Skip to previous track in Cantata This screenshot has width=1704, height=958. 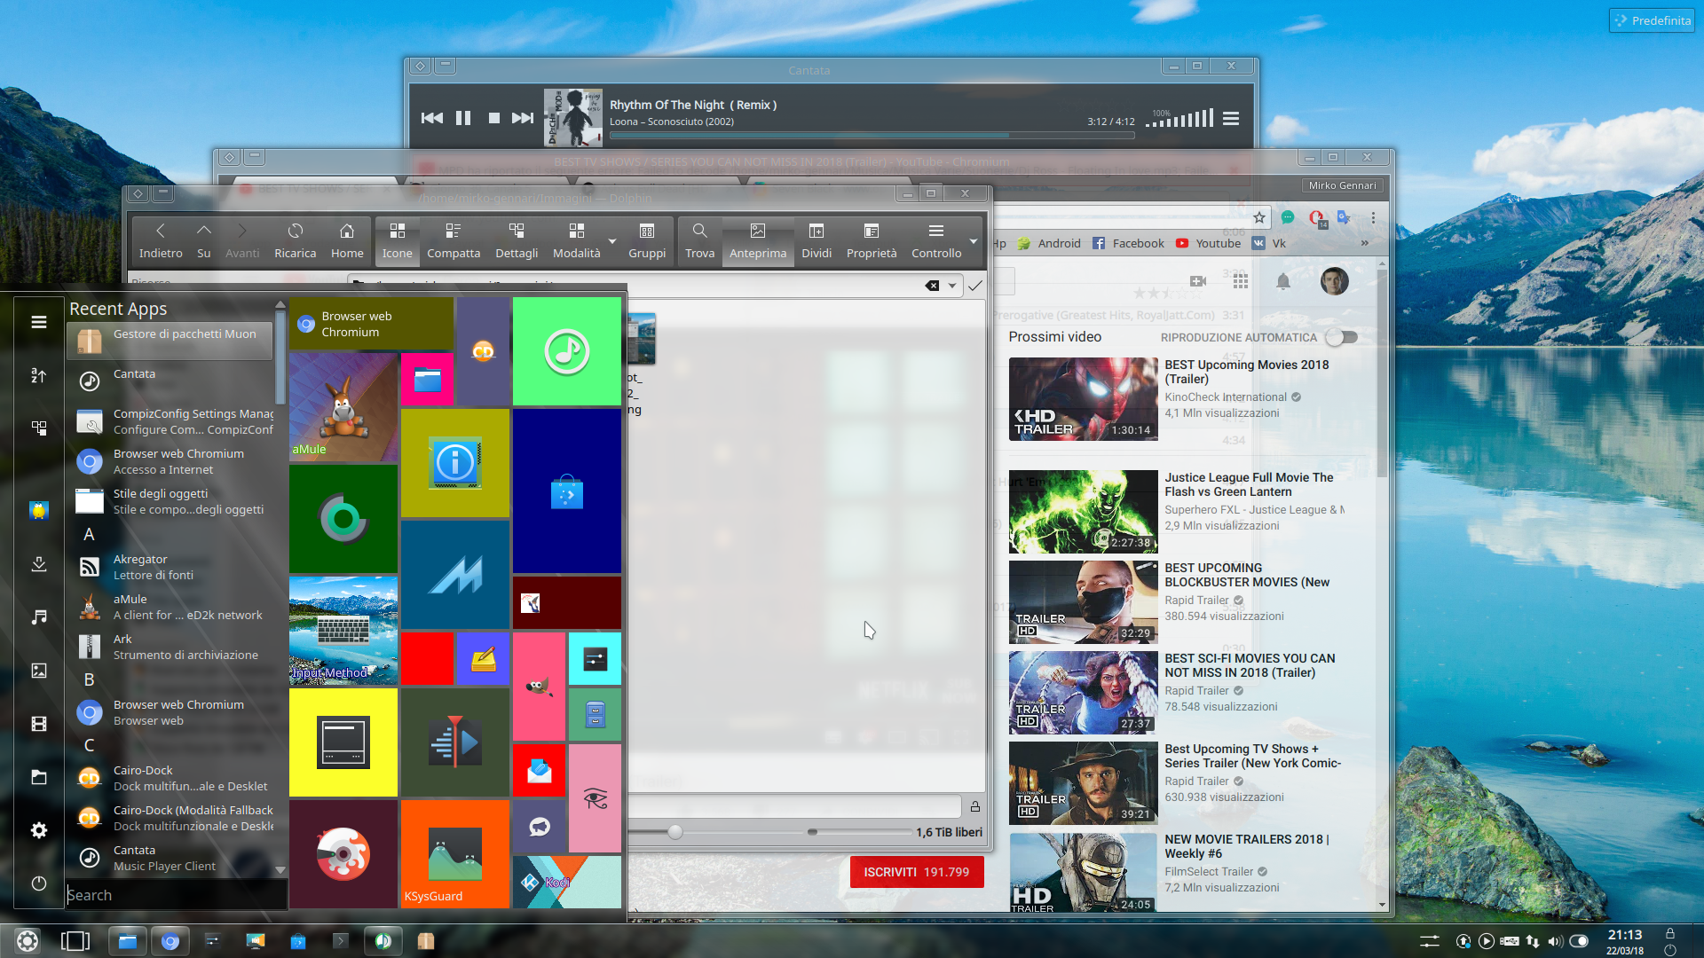(x=432, y=118)
